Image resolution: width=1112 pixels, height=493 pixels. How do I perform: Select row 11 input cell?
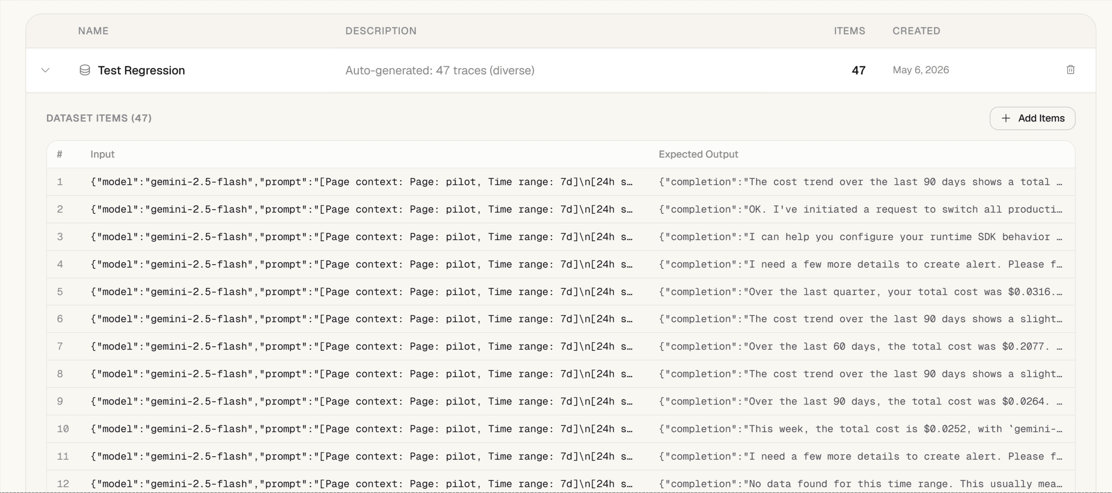click(x=361, y=456)
